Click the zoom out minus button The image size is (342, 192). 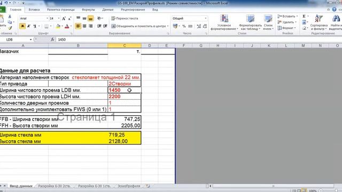321,190
